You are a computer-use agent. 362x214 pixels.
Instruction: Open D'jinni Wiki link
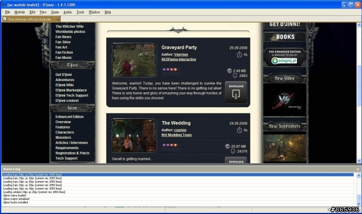[64, 85]
